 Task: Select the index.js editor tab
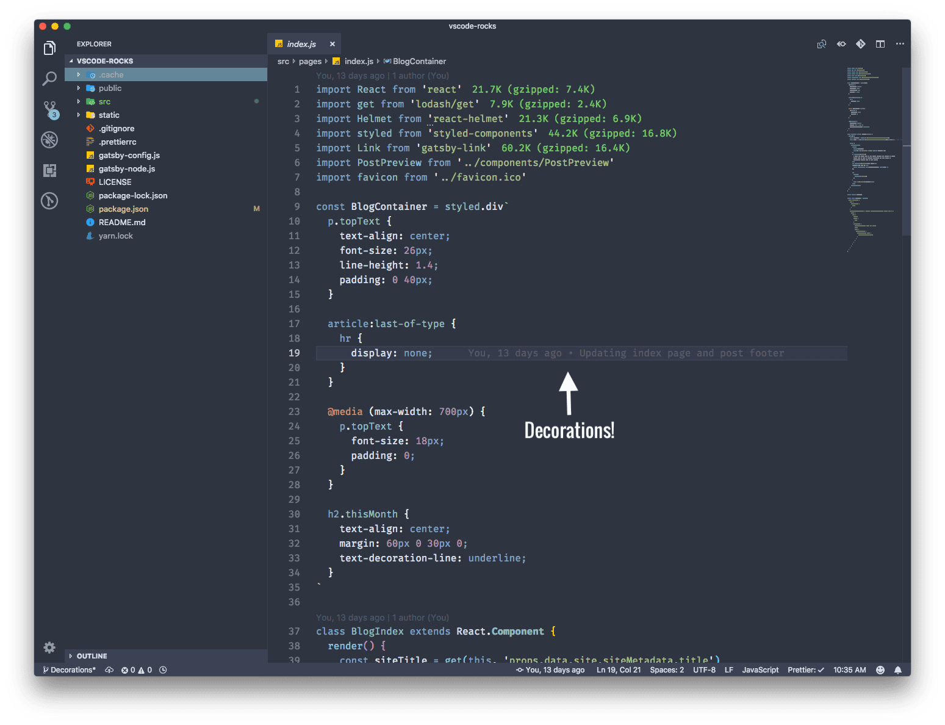301,44
